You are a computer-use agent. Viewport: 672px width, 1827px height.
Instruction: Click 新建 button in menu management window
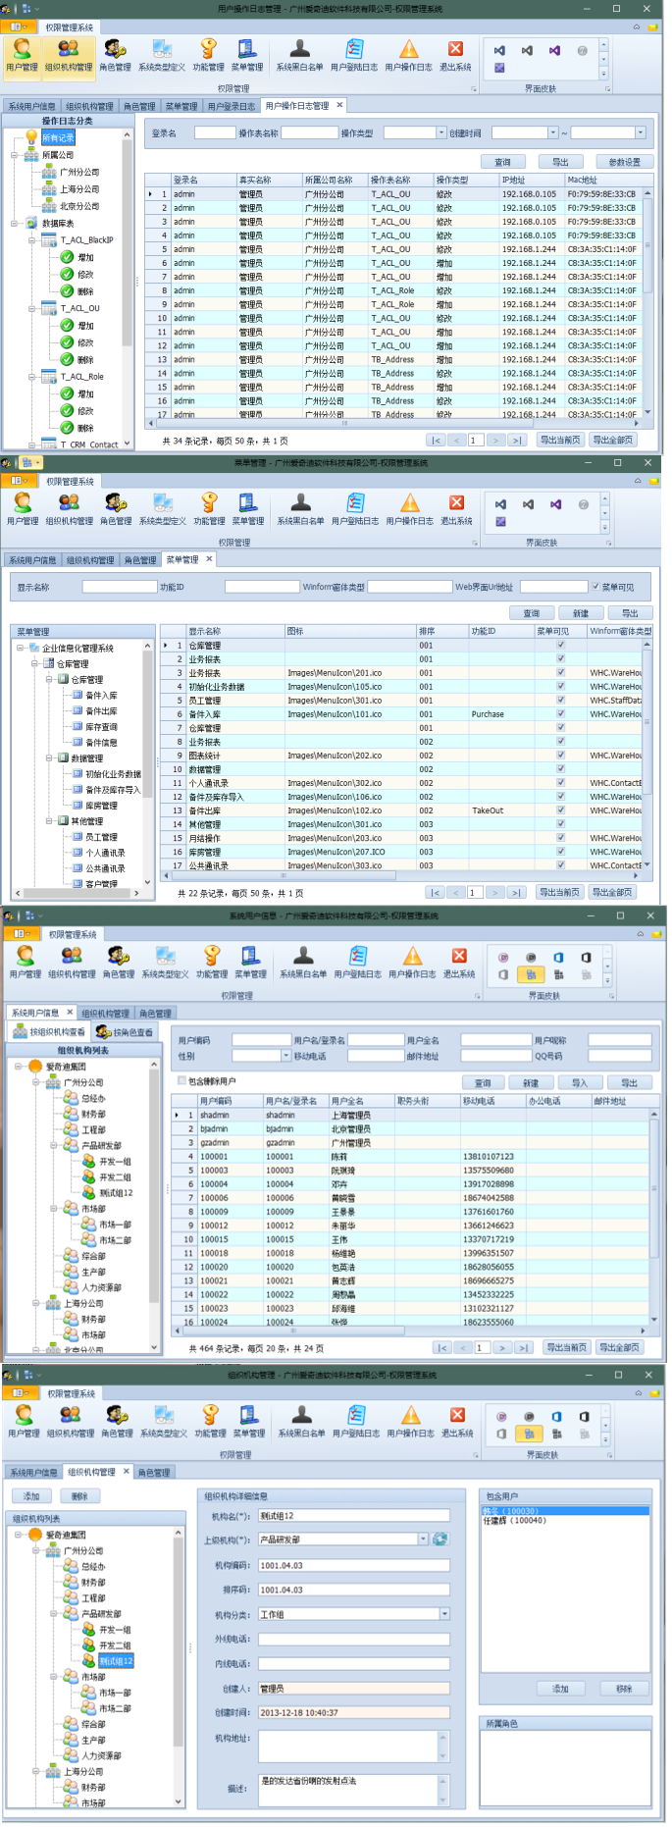pyautogui.click(x=581, y=613)
